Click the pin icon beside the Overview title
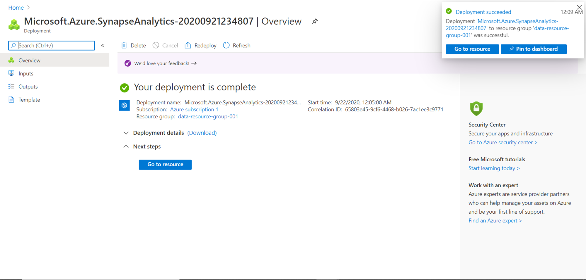Viewport: 586px width, 280px height. 315,21
